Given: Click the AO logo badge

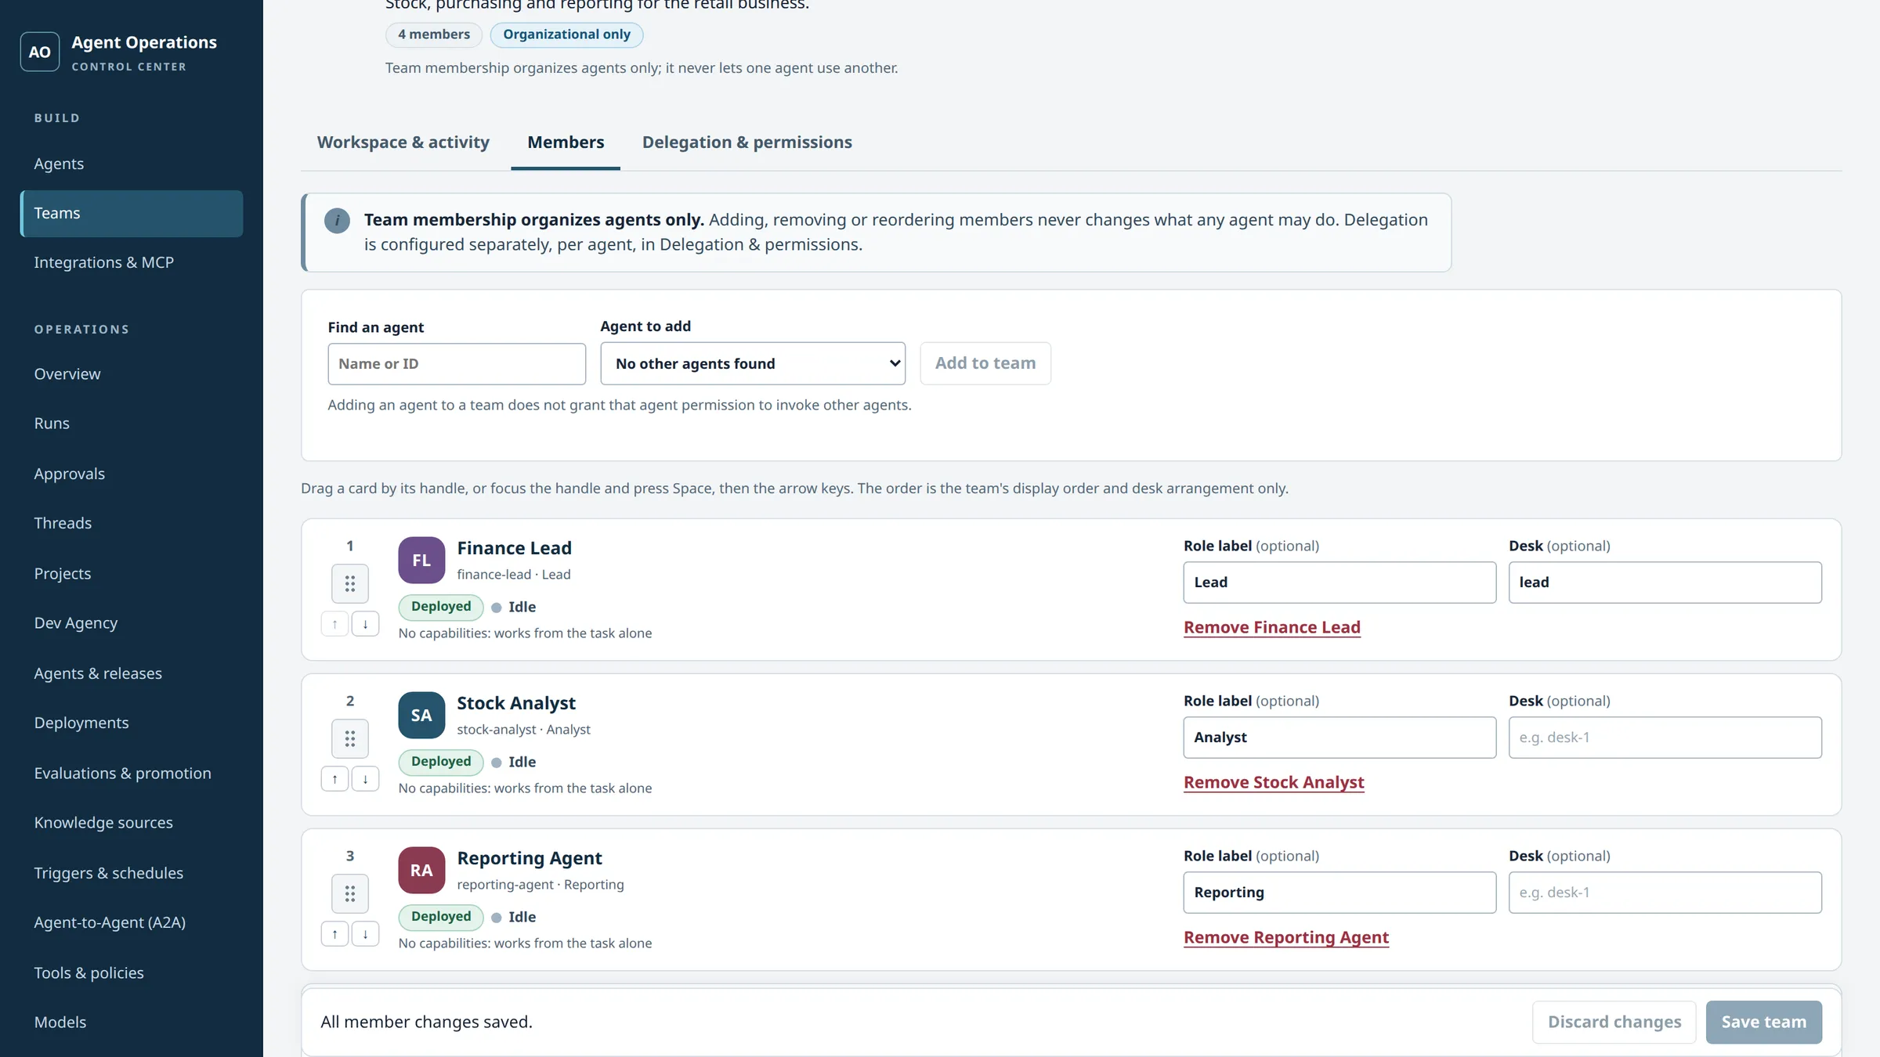Looking at the screenshot, I should click(40, 52).
